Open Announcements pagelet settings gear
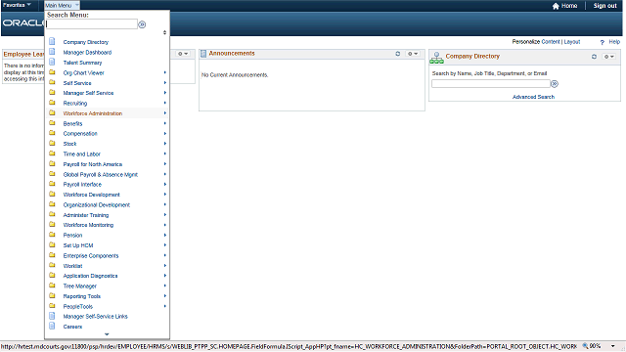 [413, 54]
